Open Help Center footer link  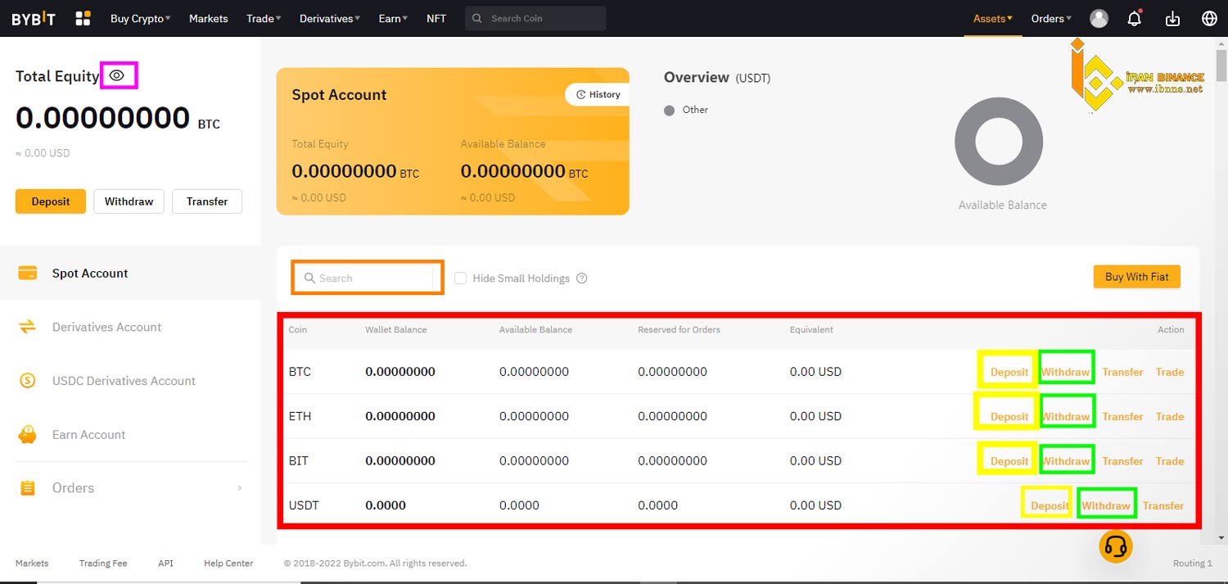click(228, 564)
